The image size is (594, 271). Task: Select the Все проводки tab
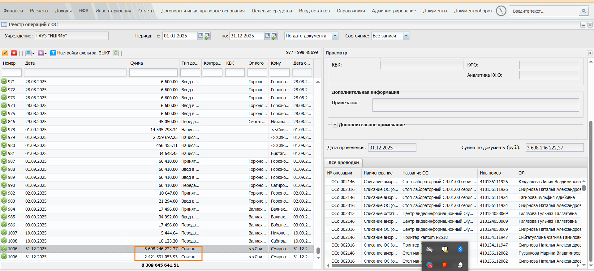(x=344, y=162)
